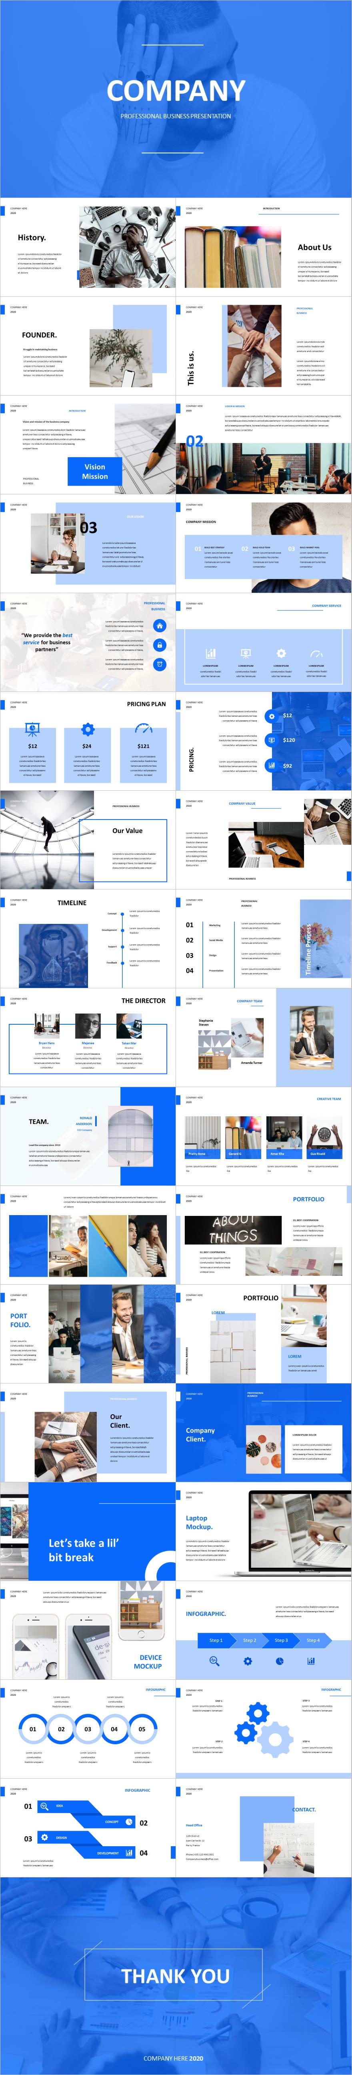Click THE DIRECTOR heading
Image resolution: width=352 pixels, height=2075 pixels.
[x=143, y=1000]
